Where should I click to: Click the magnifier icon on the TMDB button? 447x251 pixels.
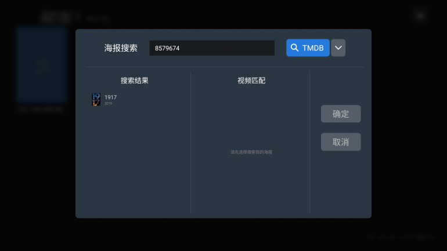point(295,48)
